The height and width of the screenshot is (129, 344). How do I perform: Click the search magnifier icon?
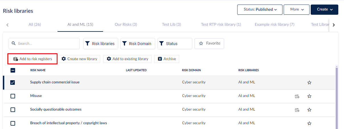(x=14, y=44)
